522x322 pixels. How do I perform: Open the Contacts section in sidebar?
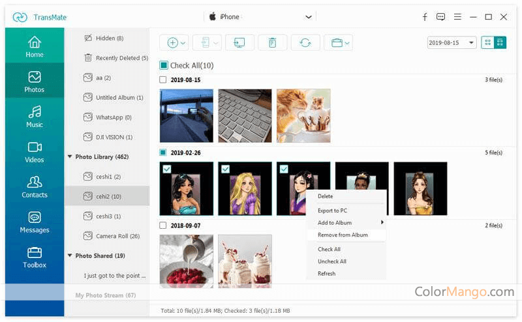coord(35,187)
